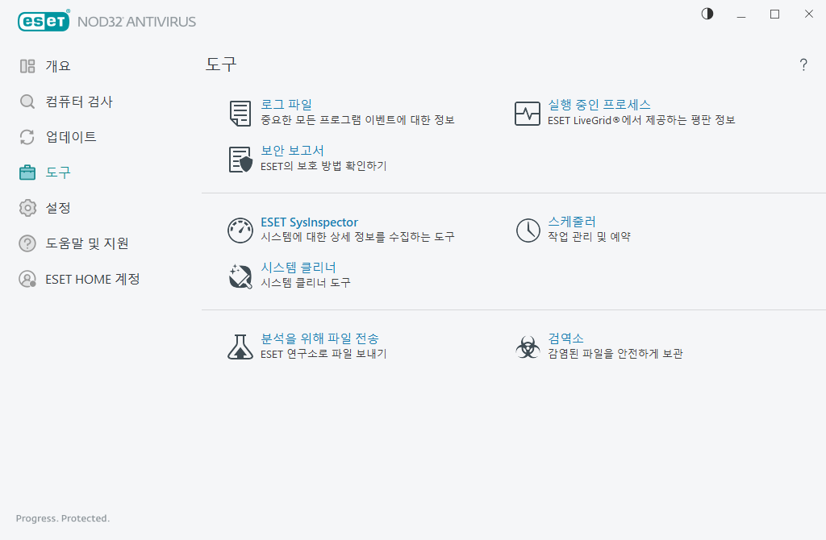Viewport: 826px width, 540px height.
Task: Switch to the 업데이트 section
Action: point(71,137)
